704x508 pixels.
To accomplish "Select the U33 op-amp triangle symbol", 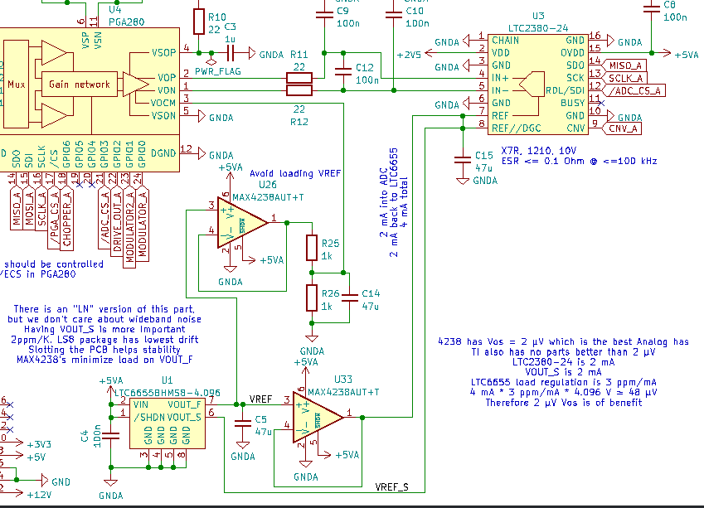I will pyautogui.click(x=318, y=418).
